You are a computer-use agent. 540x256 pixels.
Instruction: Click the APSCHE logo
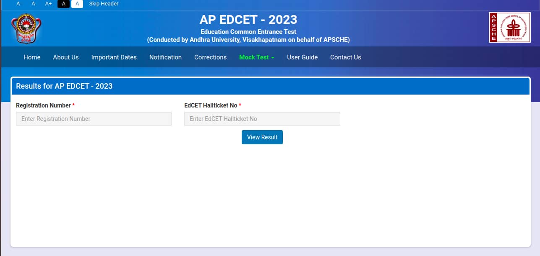click(x=509, y=27)
